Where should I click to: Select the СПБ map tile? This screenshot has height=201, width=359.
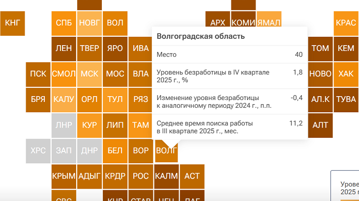coord(63,23)
